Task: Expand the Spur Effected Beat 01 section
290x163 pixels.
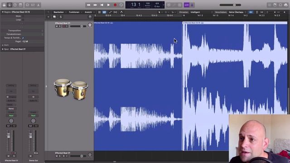Action: [3, 49]
